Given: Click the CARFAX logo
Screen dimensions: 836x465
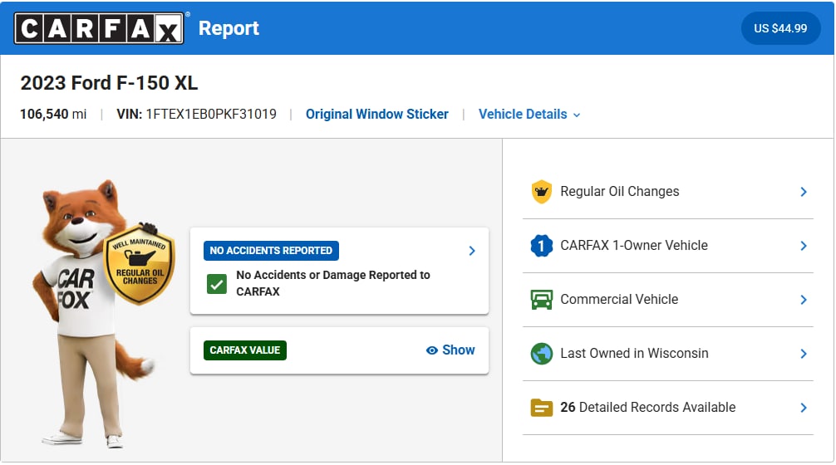Looking at the screenshot, I should click(99, 27).
